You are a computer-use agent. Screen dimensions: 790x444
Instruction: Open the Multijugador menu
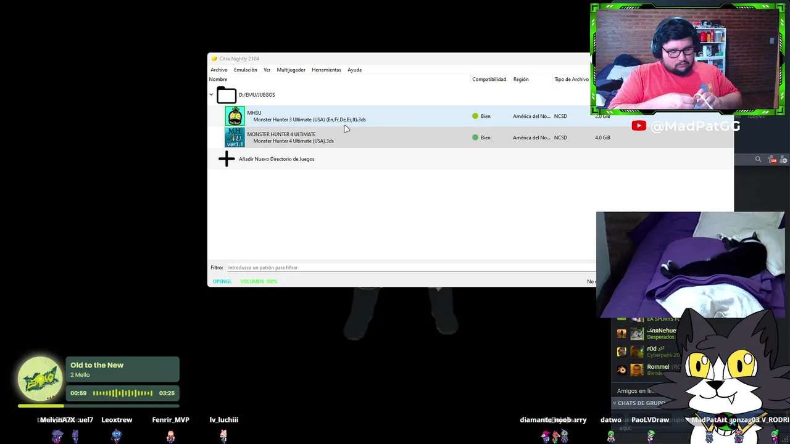291,70
